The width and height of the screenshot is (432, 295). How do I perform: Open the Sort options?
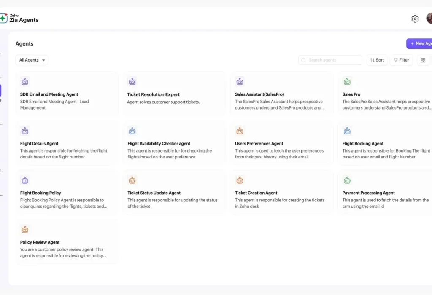pyautogui.click(x=377, y=60)
